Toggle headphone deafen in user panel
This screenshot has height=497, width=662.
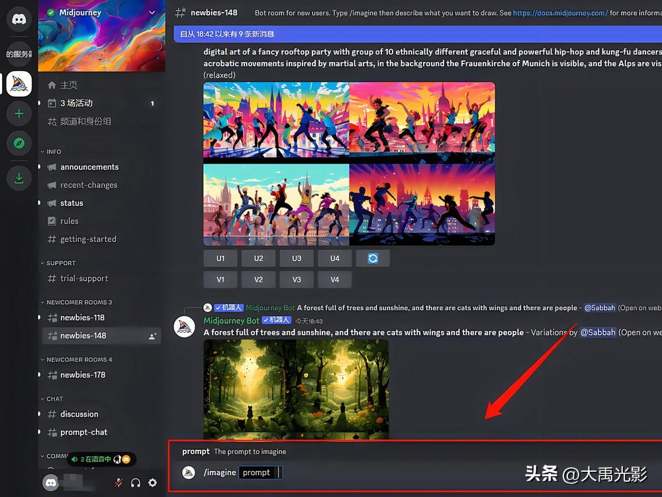point(136,482)
